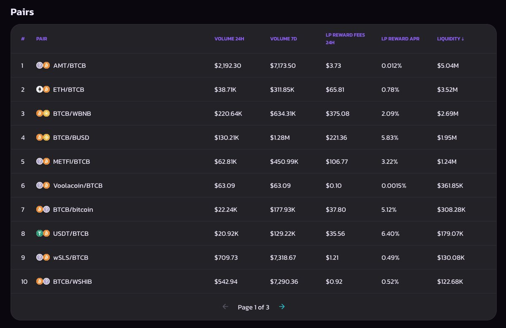Click the METFI/BTCB token pair icon
506x328 pixels.
[43, 161]
